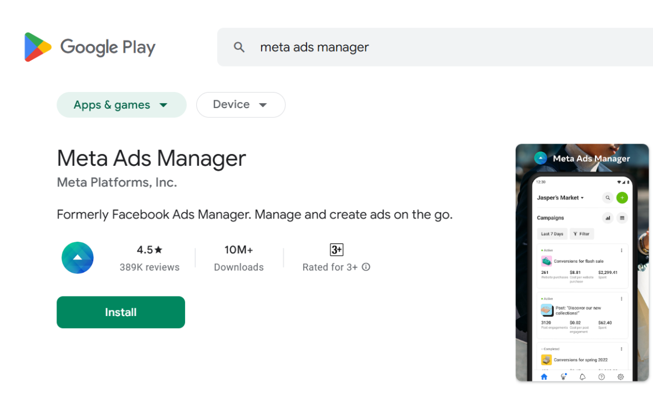Open the Device filter dropdown
653x408 pixels.
[241, 105]
